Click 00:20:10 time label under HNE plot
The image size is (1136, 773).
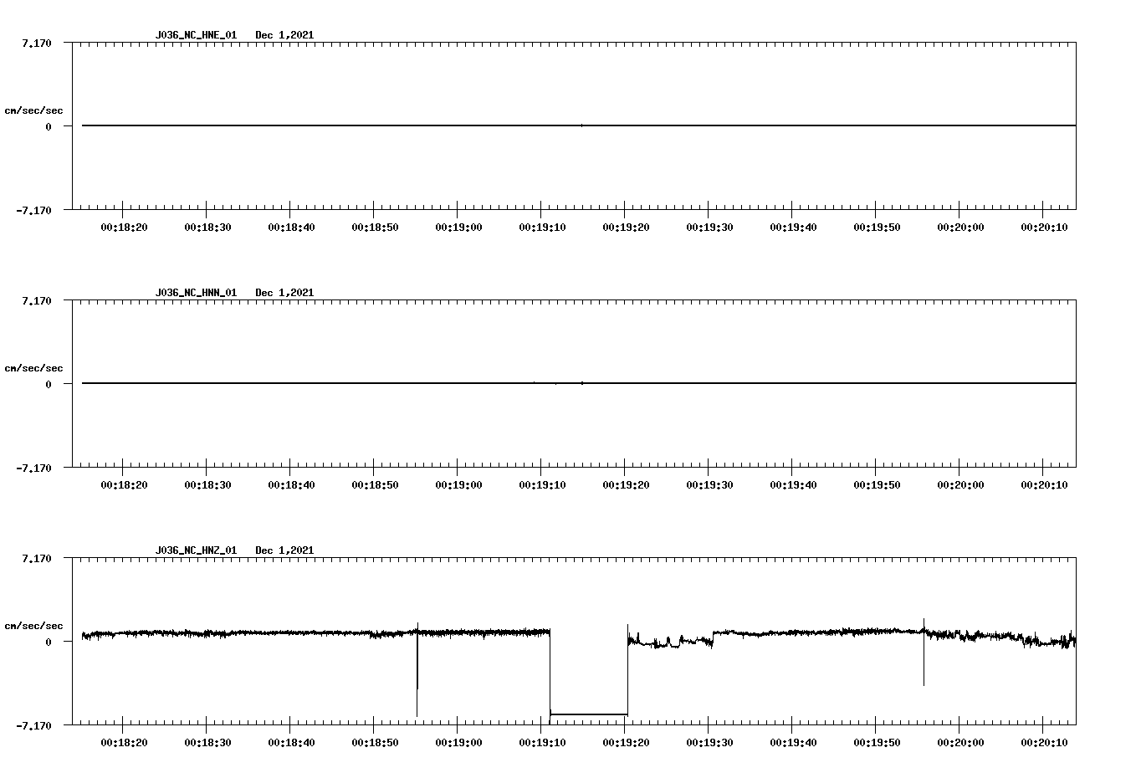[x=1044, y=228]
